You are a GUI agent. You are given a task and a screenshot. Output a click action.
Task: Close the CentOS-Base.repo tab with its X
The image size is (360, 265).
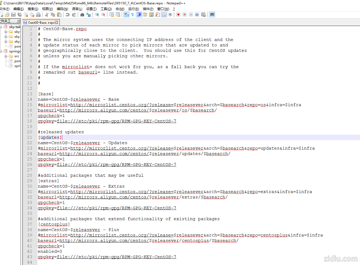point(57,23)
